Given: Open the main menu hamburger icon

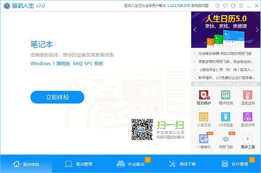Looking at the screenshot, I should click(x=241, y=6).
